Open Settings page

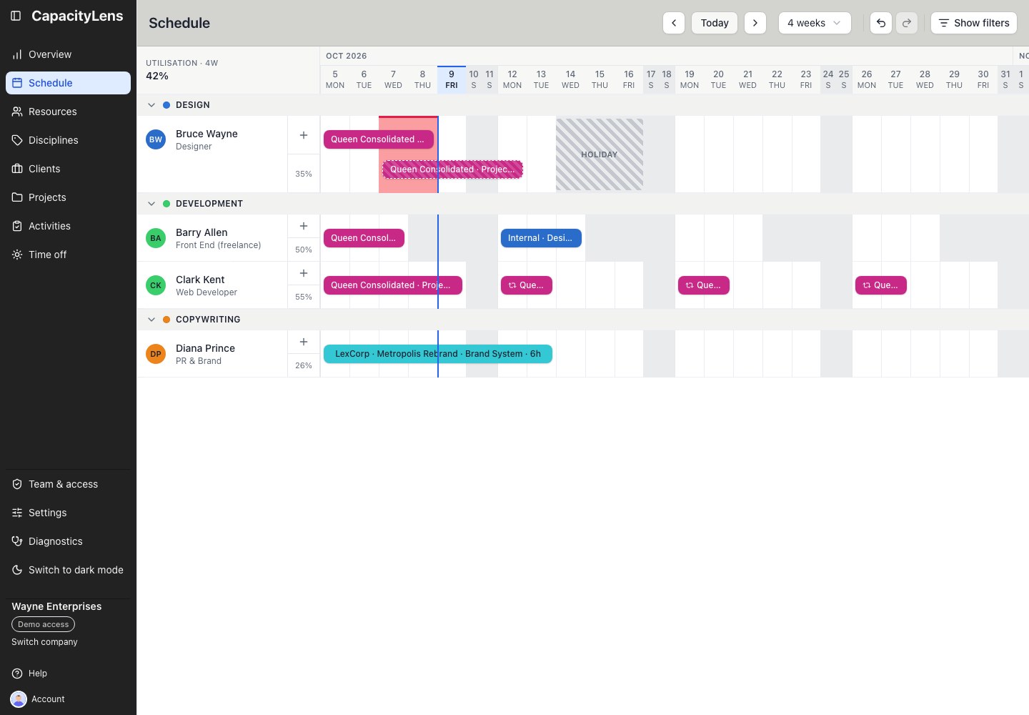[68, 513]
